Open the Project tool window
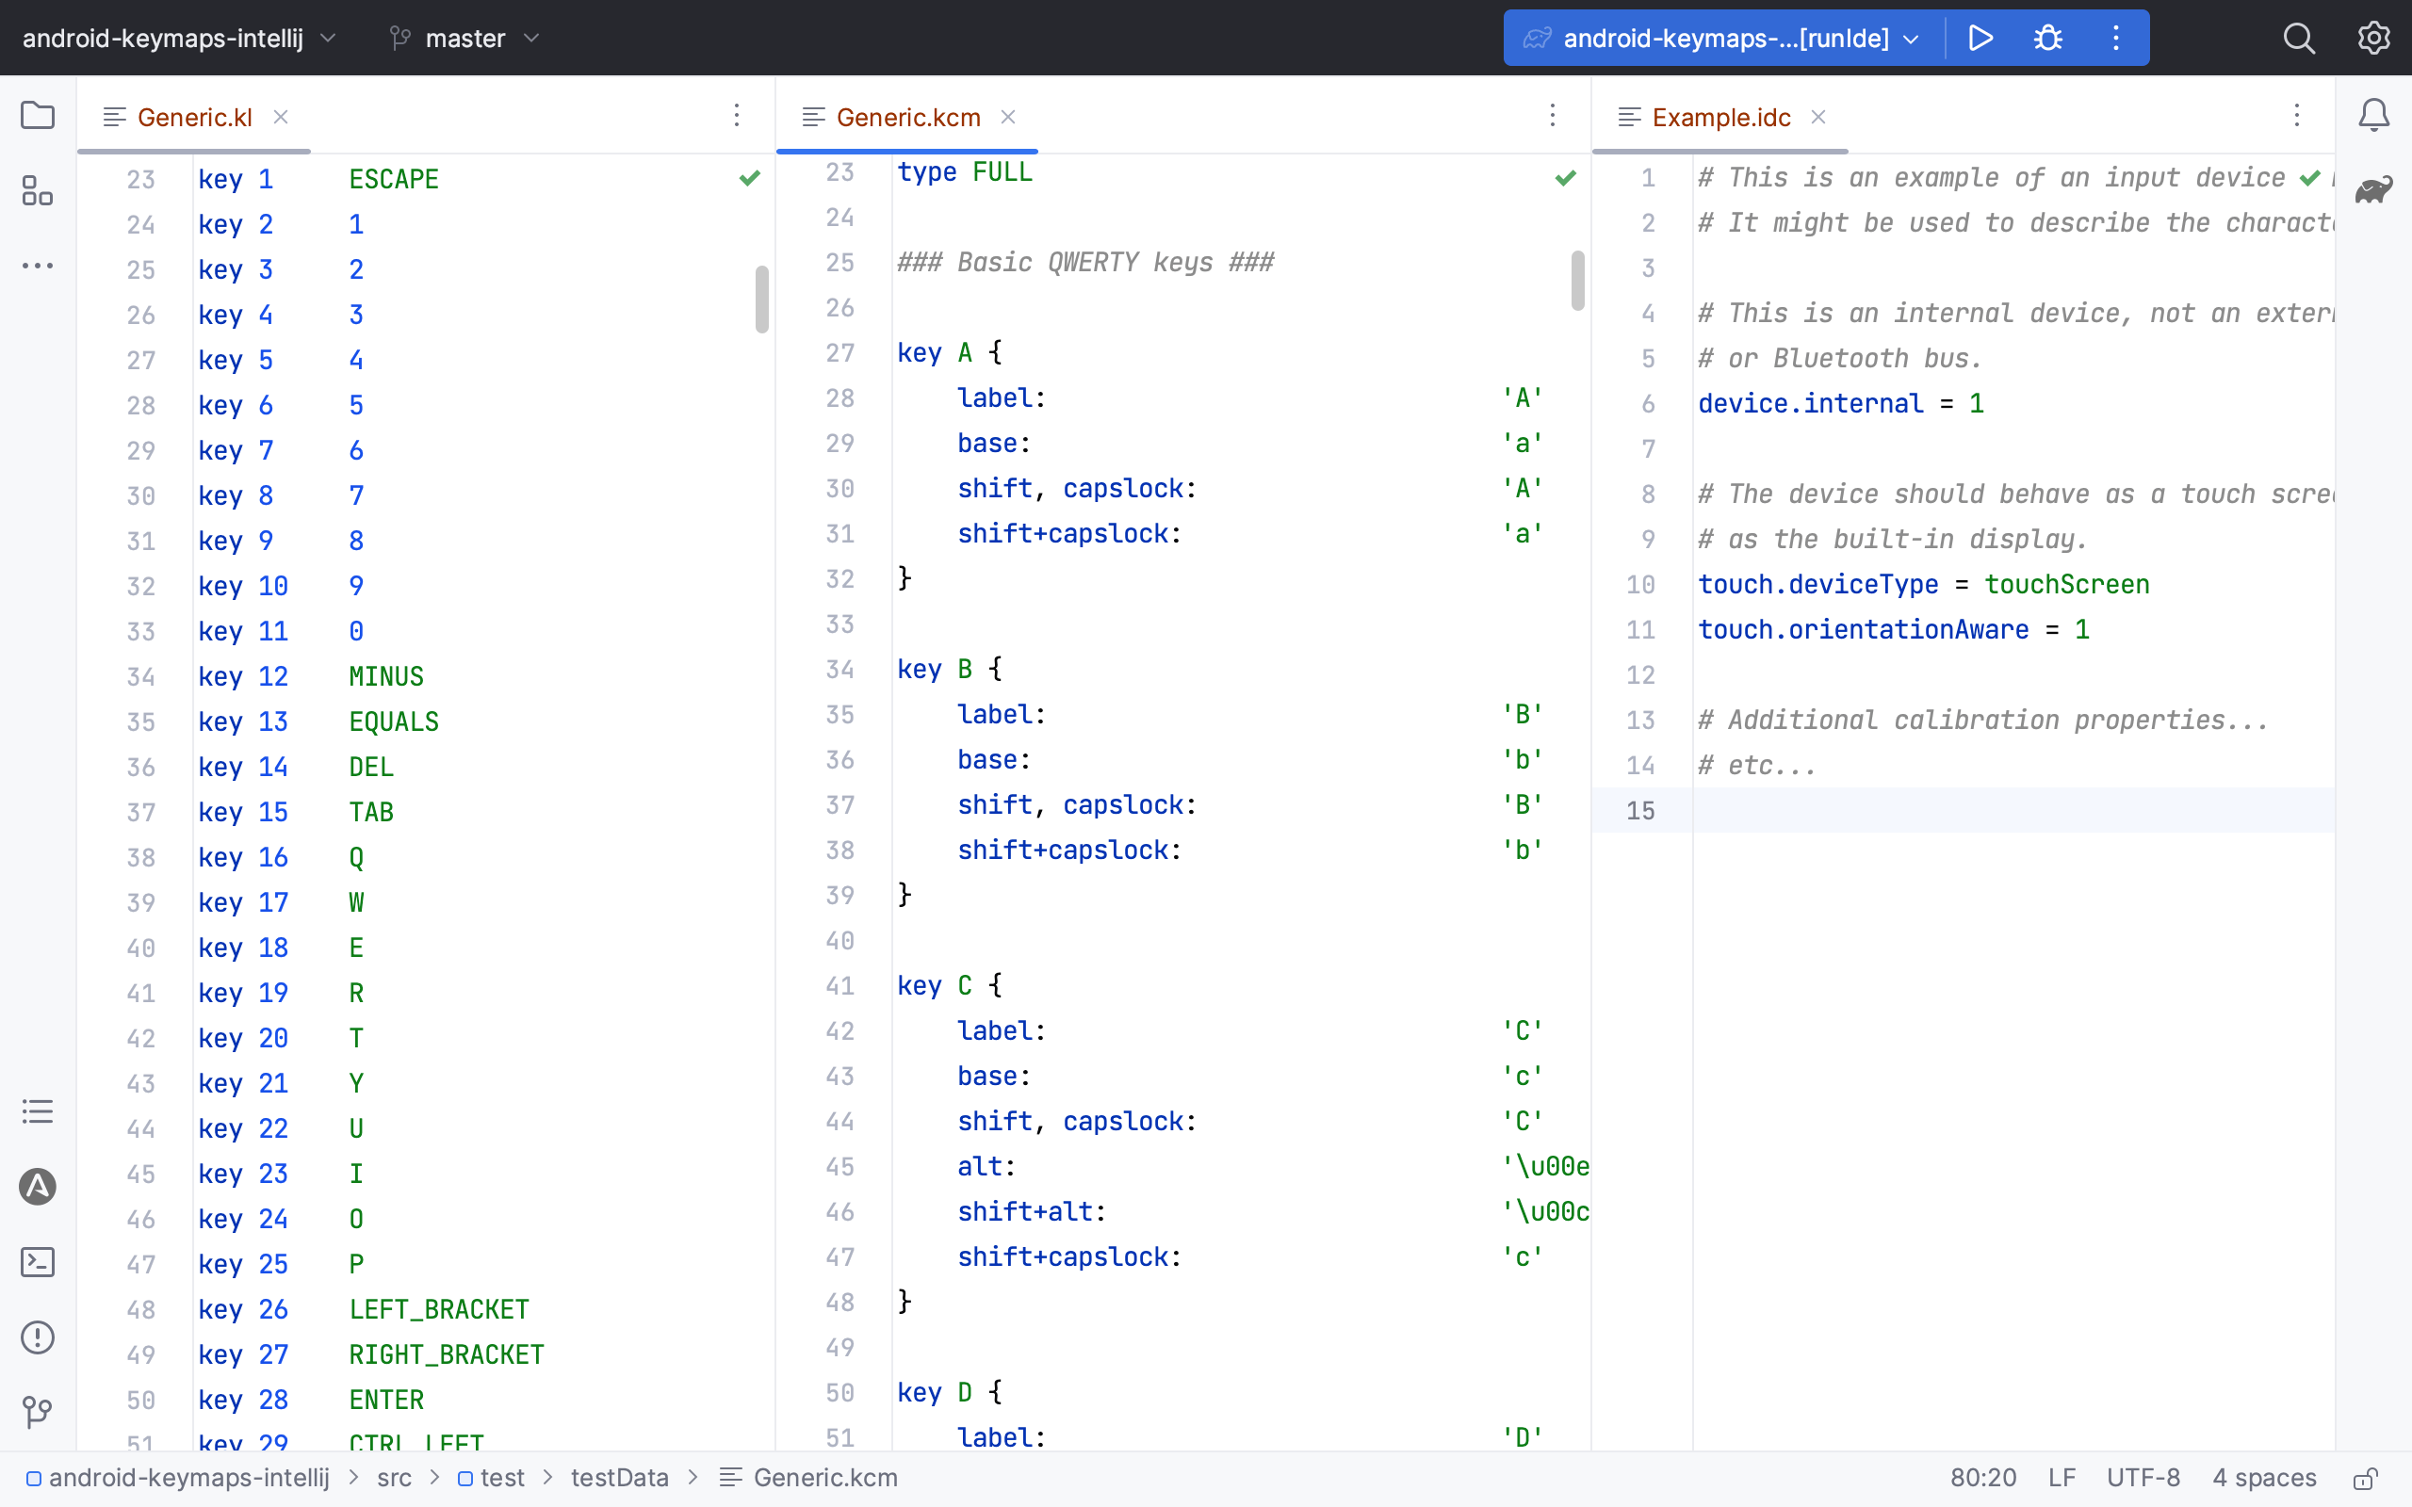Image resolution: width=2412 pixels, height=1507 pixels. point(37,116)
